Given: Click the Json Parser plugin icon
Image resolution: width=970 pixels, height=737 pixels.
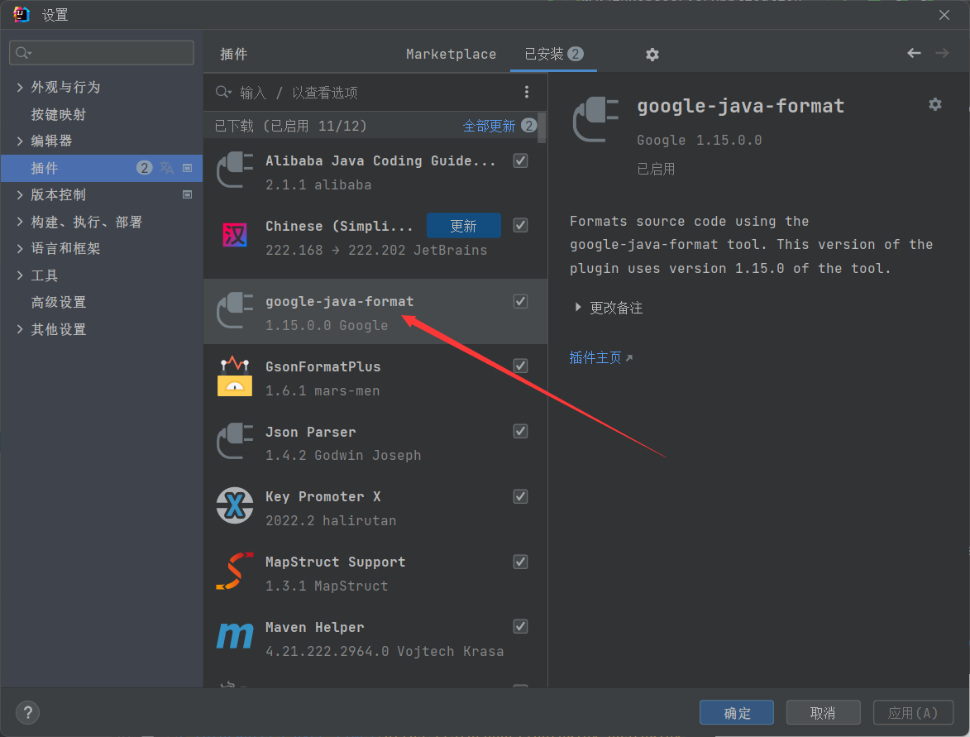Looking at the screenshot, I should [x=235, y=441].
